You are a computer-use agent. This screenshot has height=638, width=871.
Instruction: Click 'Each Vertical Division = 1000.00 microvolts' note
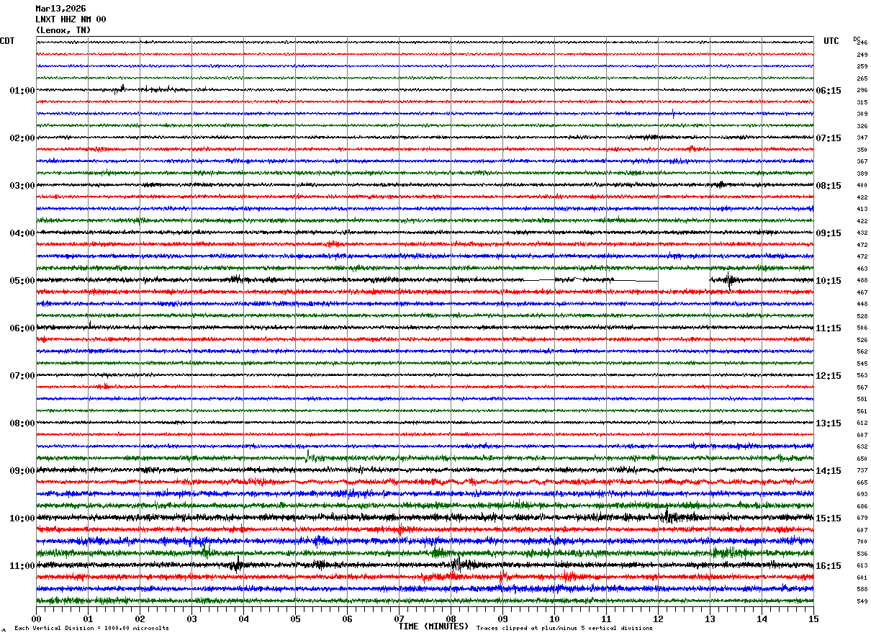[x=91, y=629]
